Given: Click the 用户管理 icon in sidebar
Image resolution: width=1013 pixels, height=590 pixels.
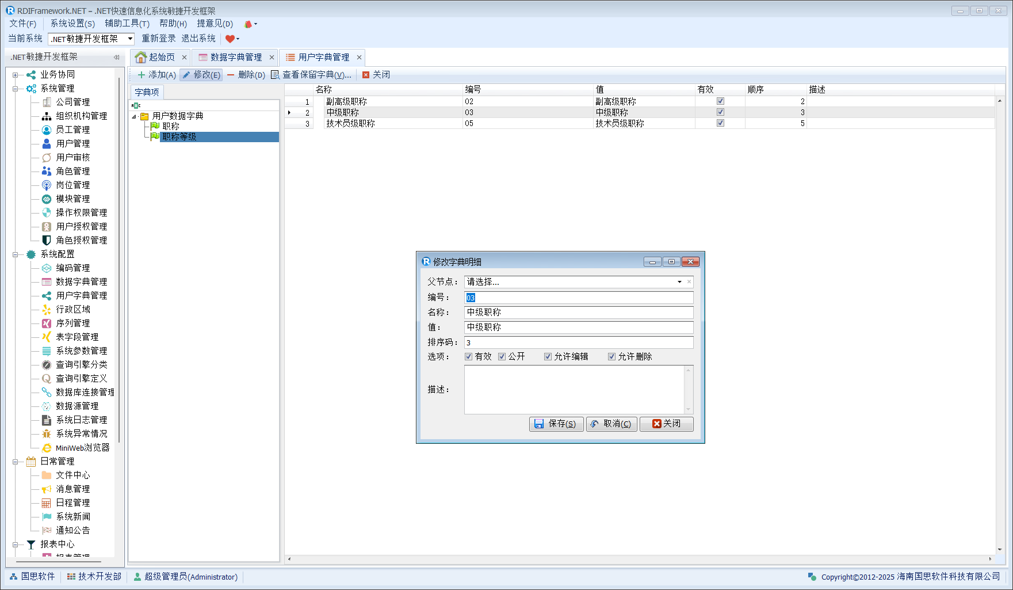Looking at the screenshot, I should point(47,143).
